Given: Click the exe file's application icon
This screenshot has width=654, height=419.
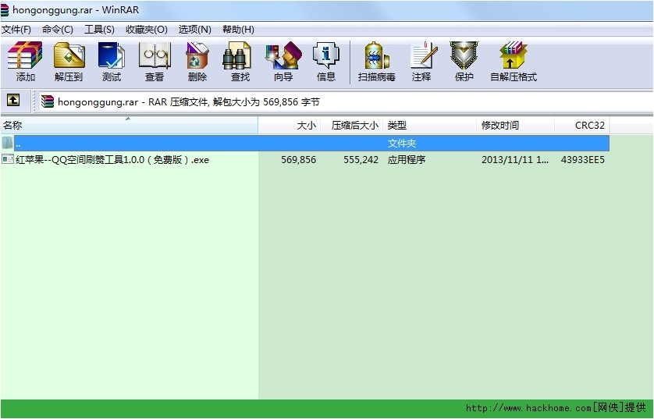Looking at the screenshot, I should tap(8, 159).
